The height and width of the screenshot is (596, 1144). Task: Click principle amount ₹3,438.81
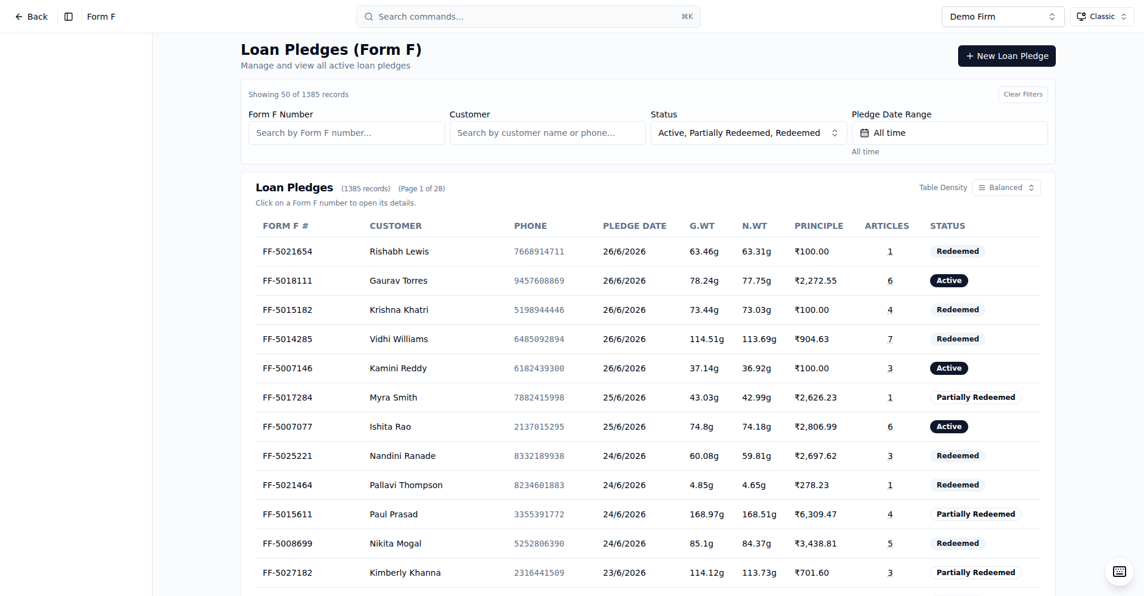tap(815, 544)
